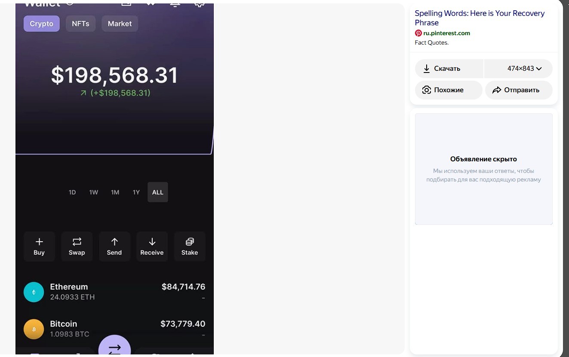The image size is (569, 357).
Task: Select the 1W time range
Action: [94, 192]
